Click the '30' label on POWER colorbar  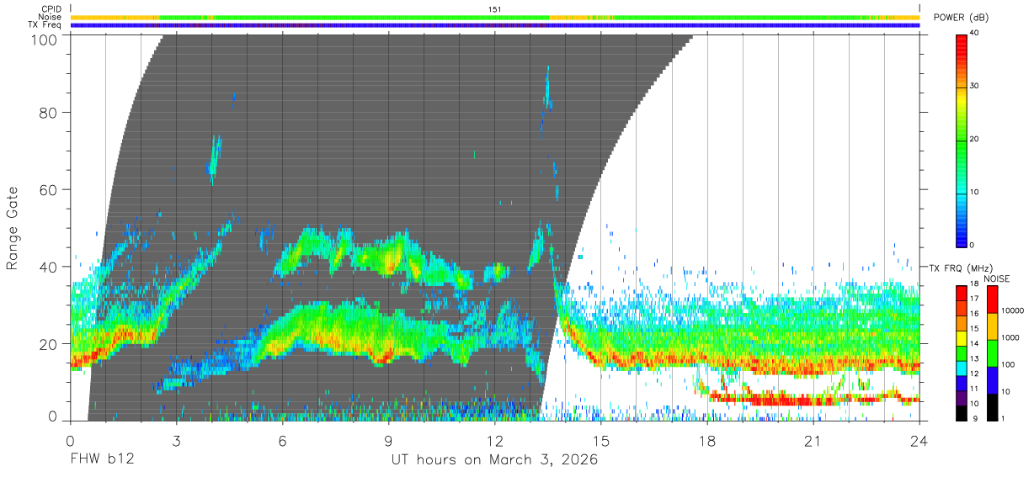click(976, 87)
